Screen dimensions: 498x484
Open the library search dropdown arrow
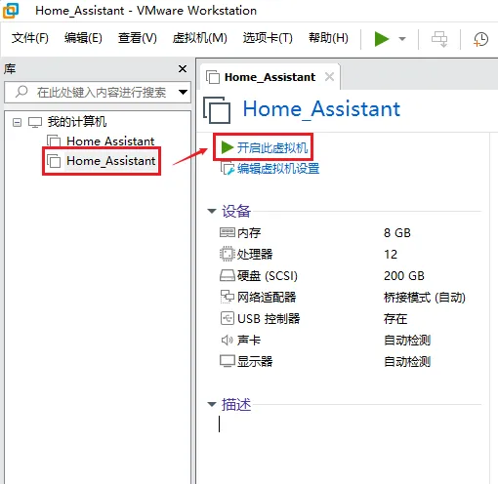(x=183, y=92)
